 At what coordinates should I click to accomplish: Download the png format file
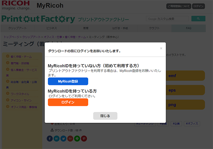click(x=185, y=105)
